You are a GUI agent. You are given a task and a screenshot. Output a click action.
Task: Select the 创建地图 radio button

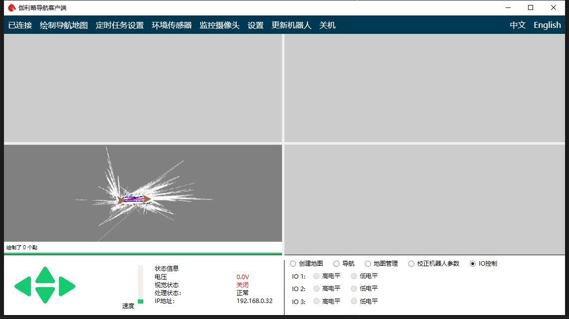[293, 264]
